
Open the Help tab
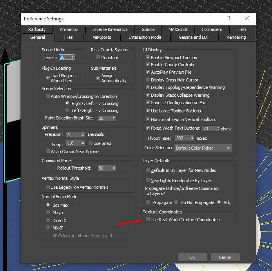tap(242, 29)
